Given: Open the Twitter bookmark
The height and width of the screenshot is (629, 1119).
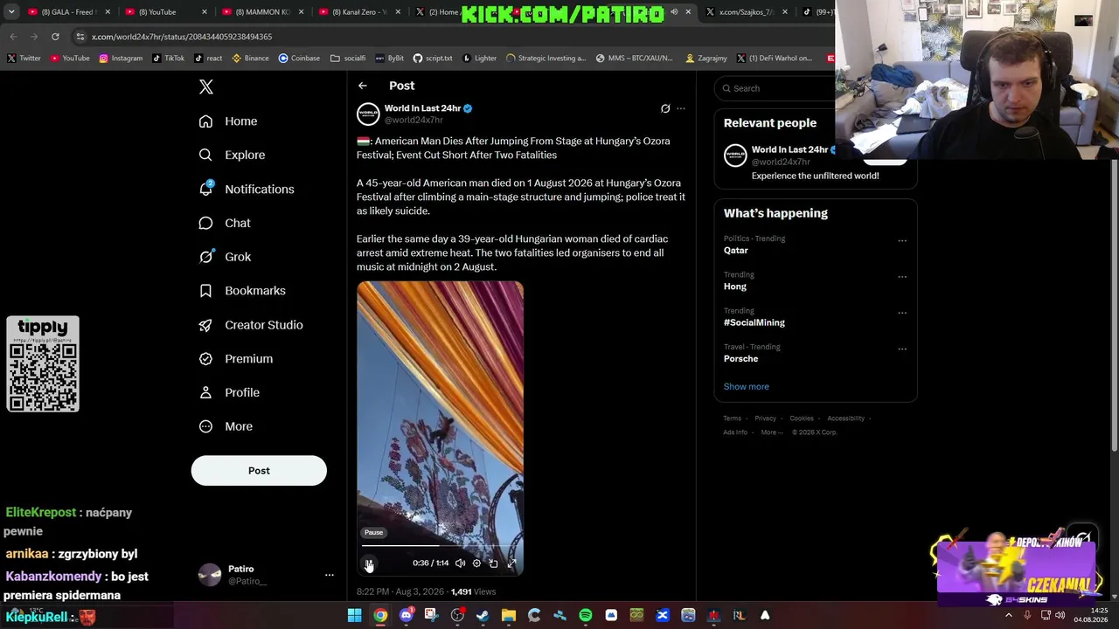Looking at the screenshot, I should [x=24, y=59].
